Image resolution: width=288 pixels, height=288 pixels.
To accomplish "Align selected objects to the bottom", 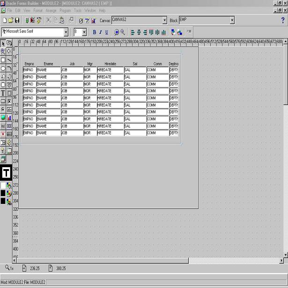I will point(163,32).
